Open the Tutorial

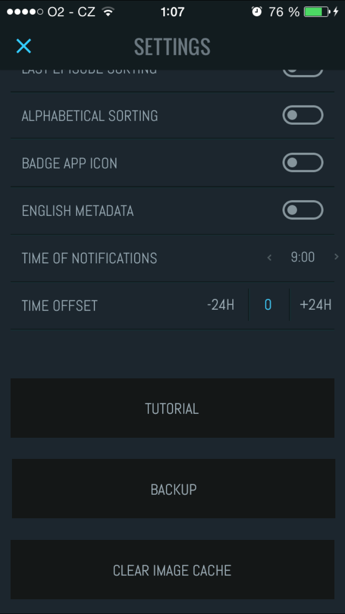coord(172,408)
